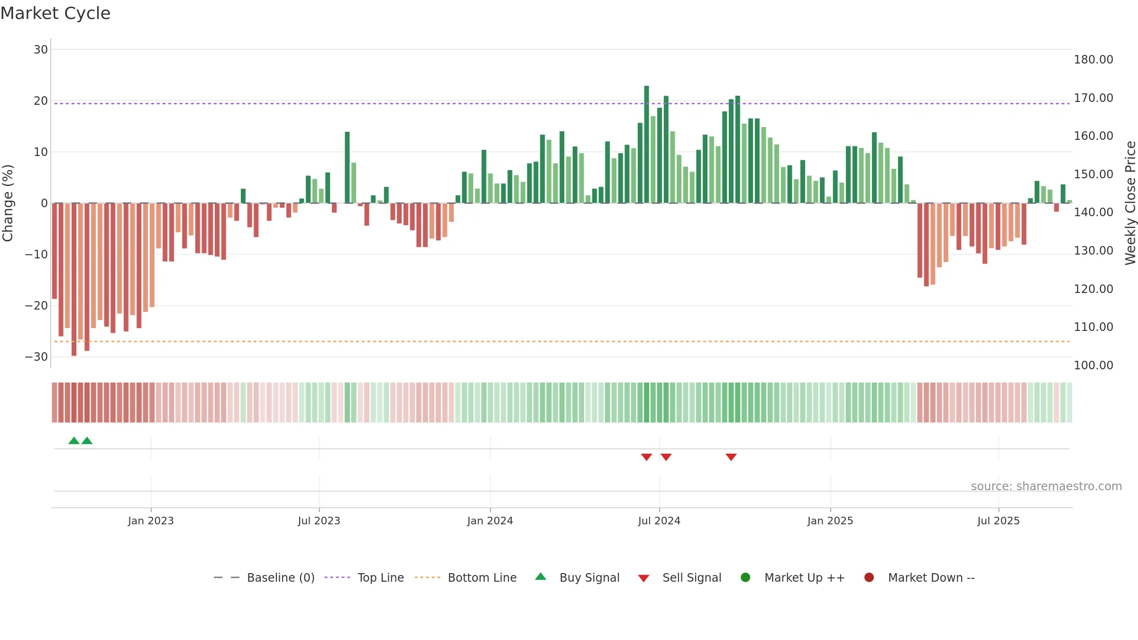Screen dimensions: 1138x640
Task: Click the source: sharemaestro.com text
Action: click(1046, 486)
